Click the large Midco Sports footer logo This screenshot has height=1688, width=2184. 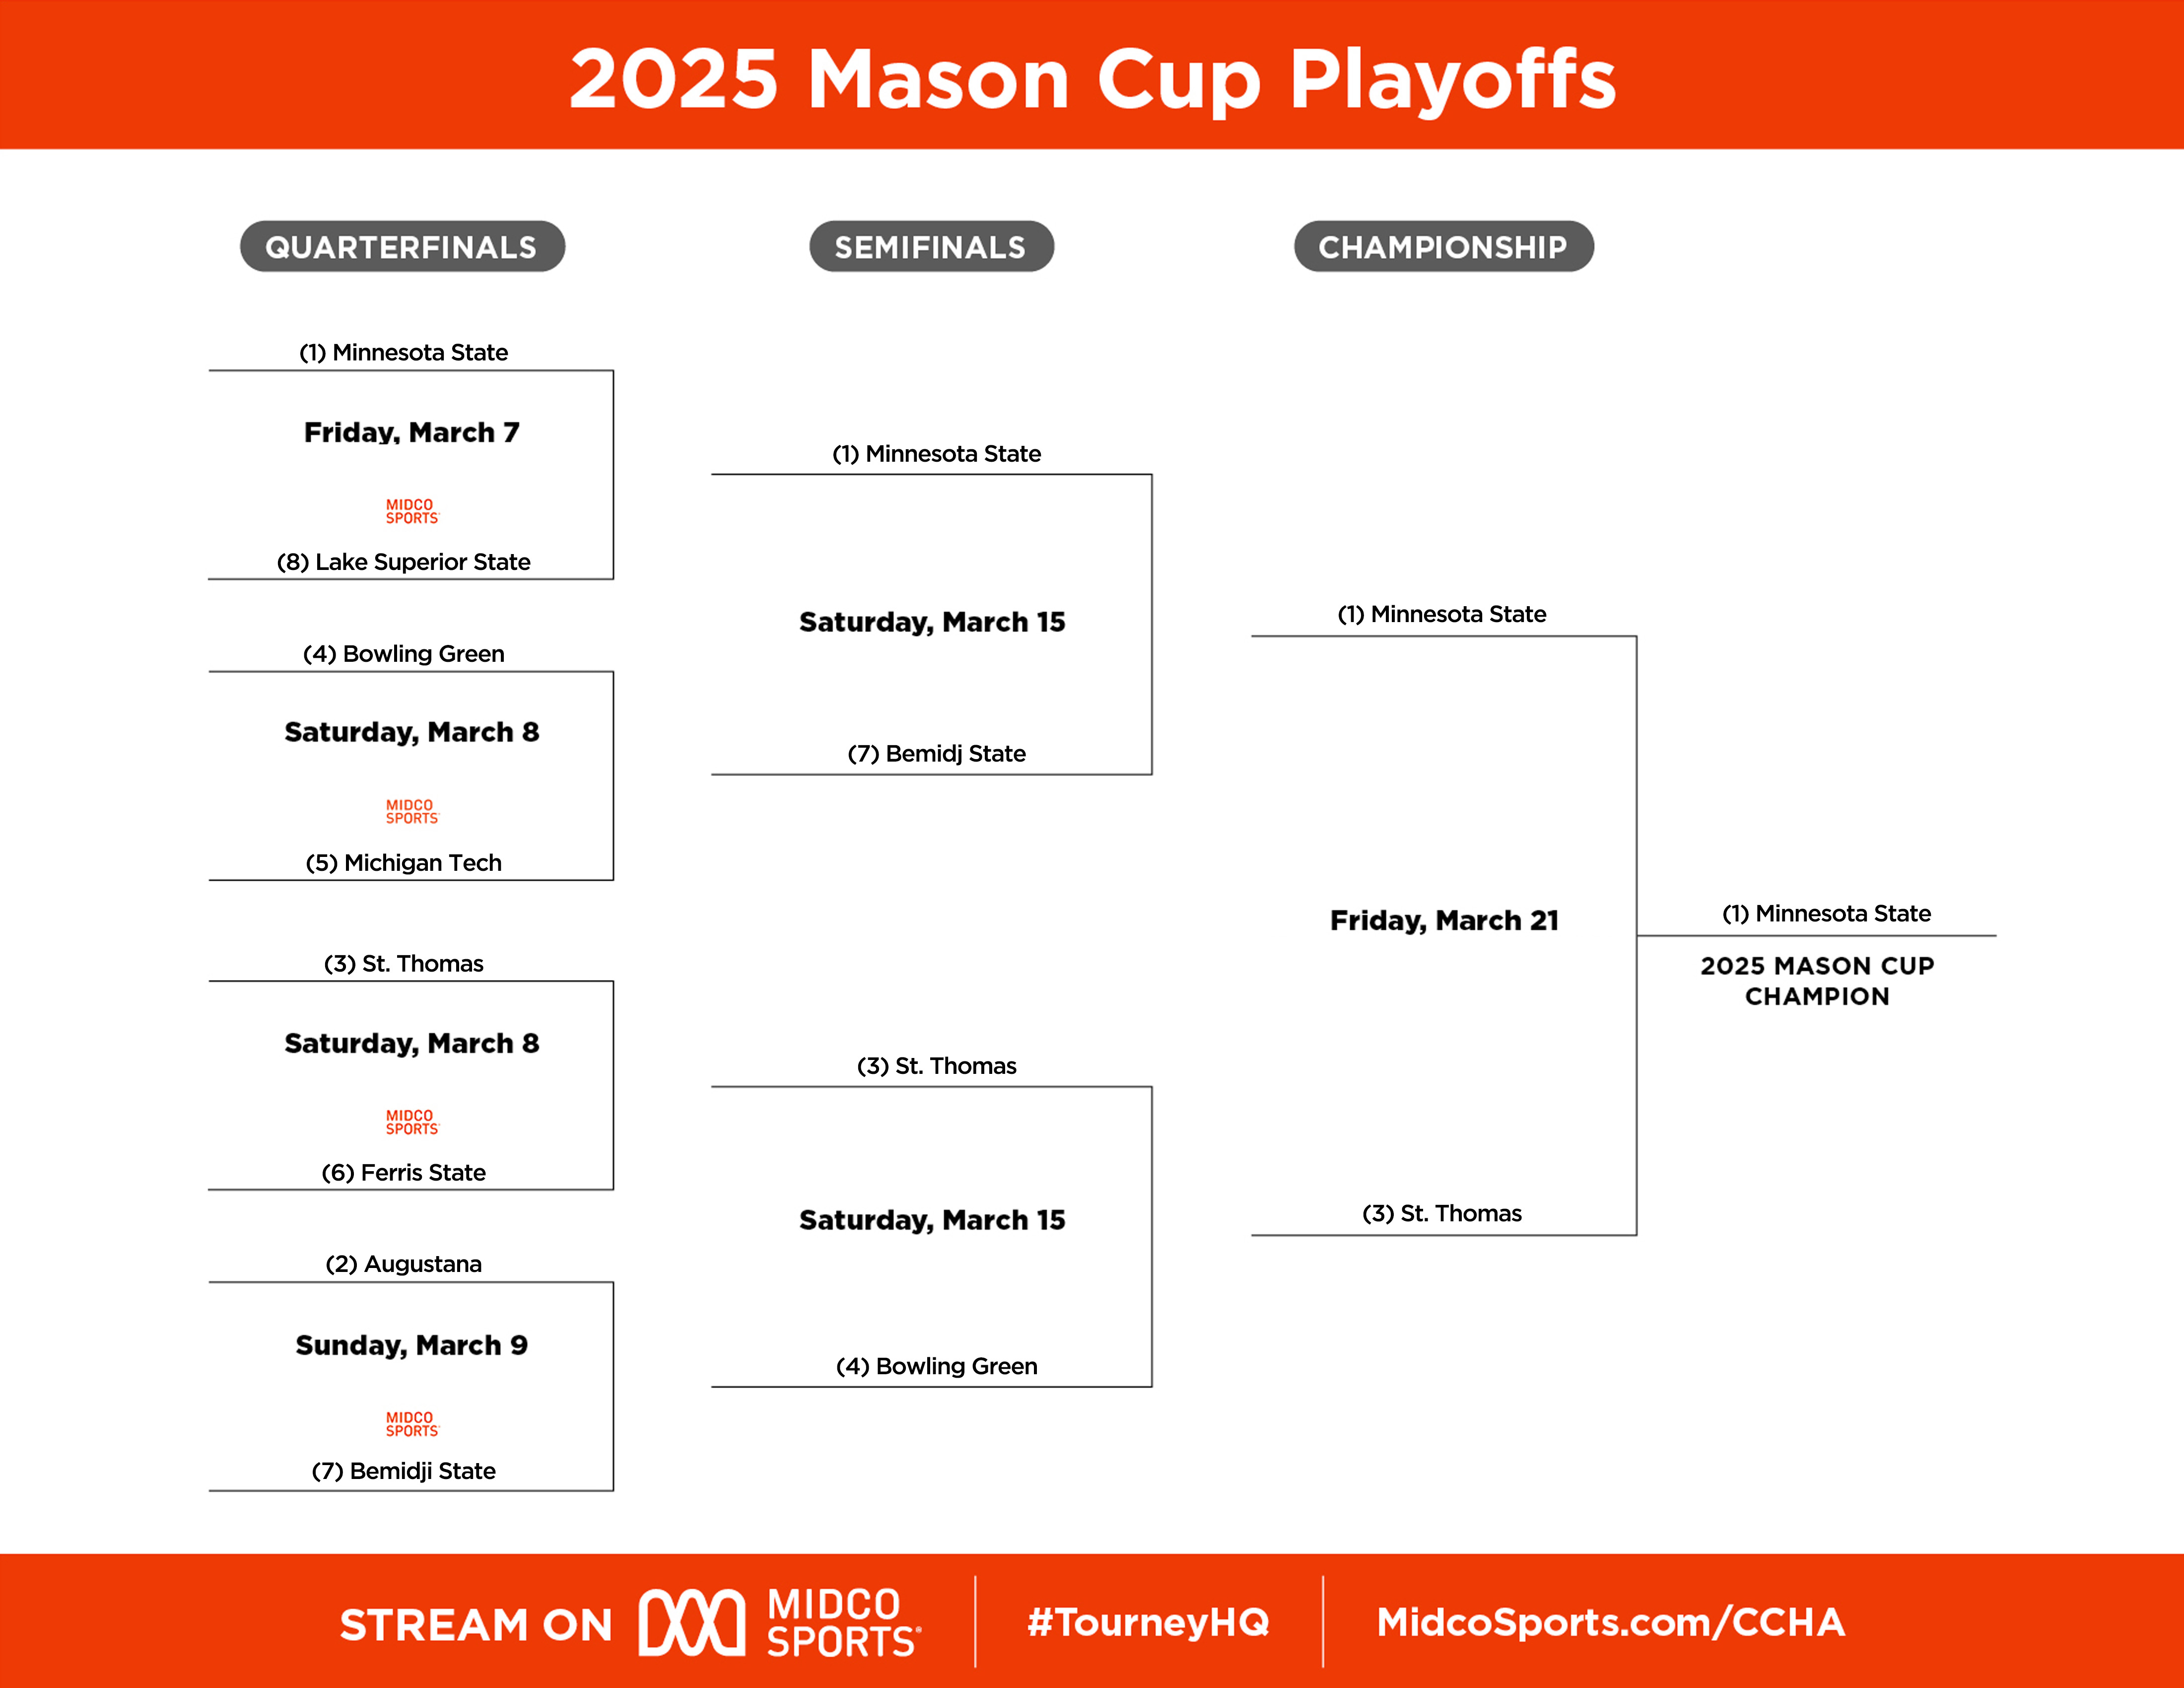[x=780, y=1622]
